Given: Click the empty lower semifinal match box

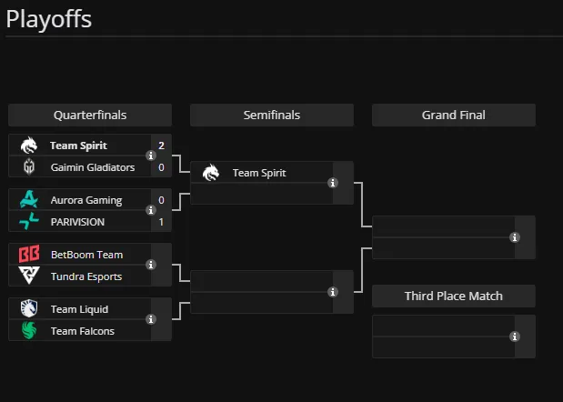Looking at the screenshot, I should (272, 292).
